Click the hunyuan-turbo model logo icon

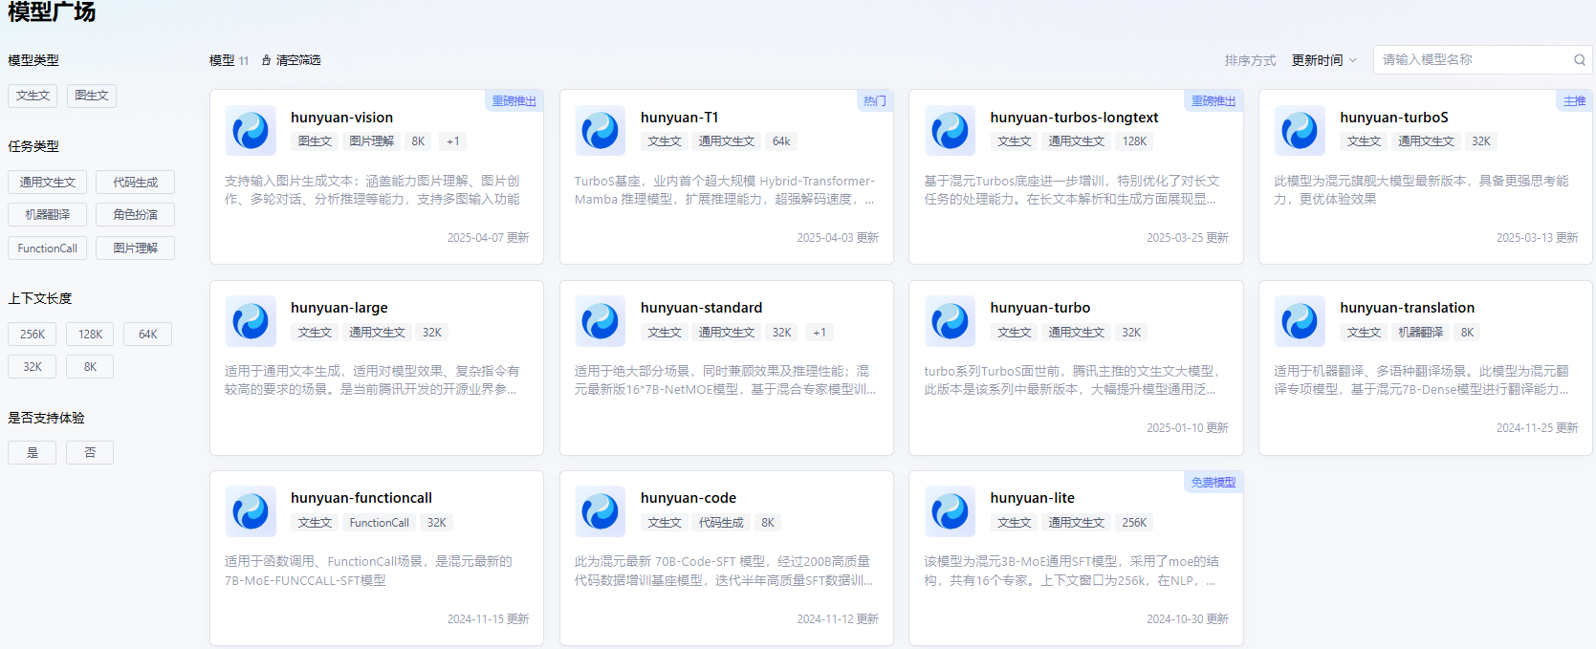[951, 321]
